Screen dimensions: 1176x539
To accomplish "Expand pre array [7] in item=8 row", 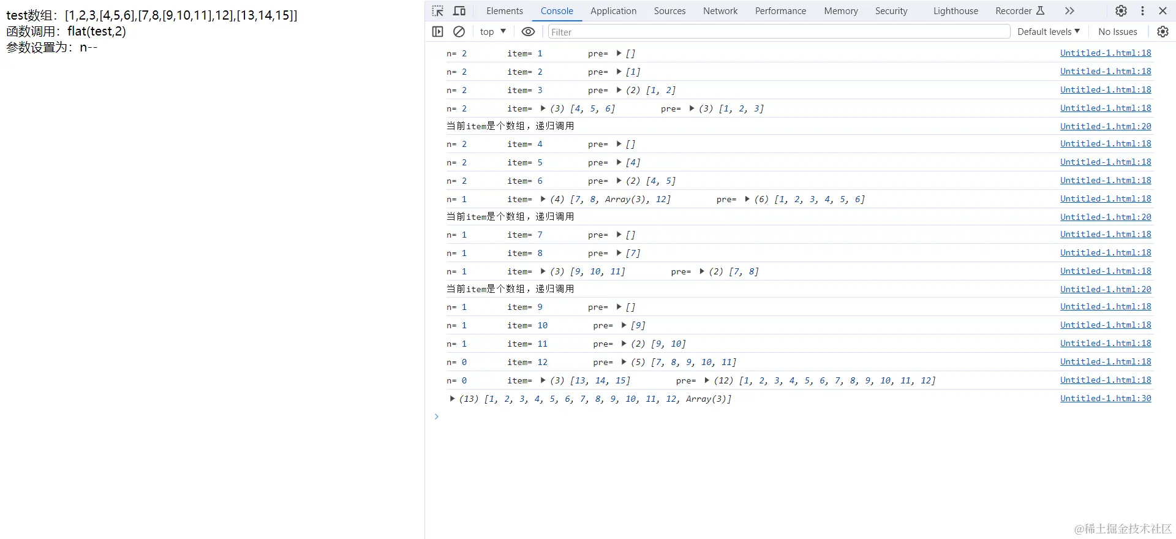I will click(619, 253).
